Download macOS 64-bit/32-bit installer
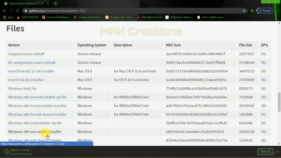The image size is (281, 158). [x=31, y=71]
